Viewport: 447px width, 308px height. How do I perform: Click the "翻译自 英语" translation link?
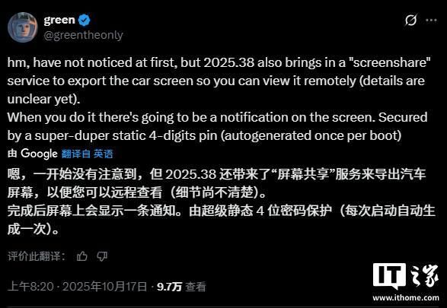point(87,154)
